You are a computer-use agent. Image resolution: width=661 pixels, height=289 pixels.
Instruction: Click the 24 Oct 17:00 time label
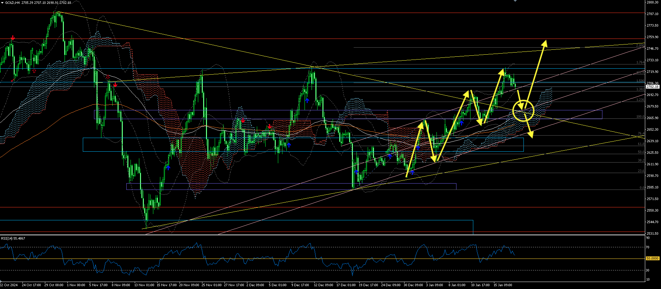32,285
